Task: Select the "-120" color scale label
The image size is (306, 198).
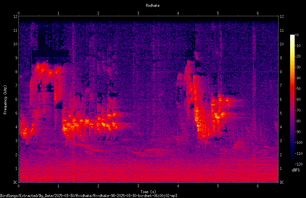Action: [299, 164]
